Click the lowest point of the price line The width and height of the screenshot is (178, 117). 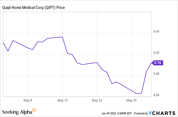coord(137,93)
